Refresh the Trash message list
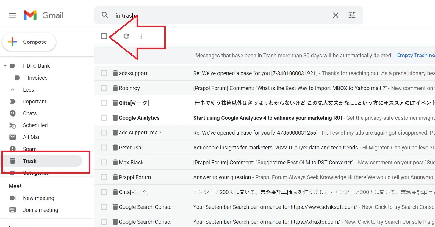 coord(126,36)
